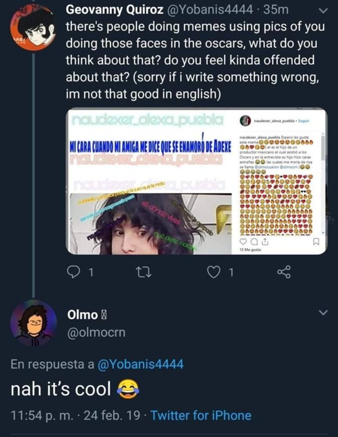Expand options chevron on Geovanny's tweet
Viewport: 338px width, 437px height.
pyautogui.click(x=324, y=10)
